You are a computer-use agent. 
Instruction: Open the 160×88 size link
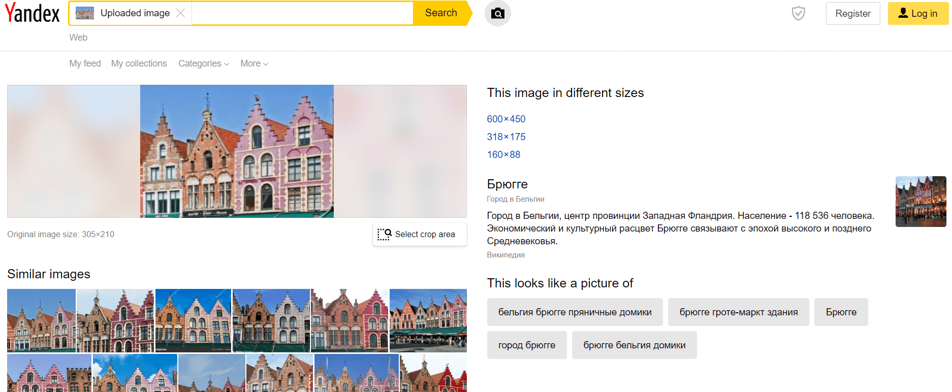pyautogui.click(x=503, y=154)
